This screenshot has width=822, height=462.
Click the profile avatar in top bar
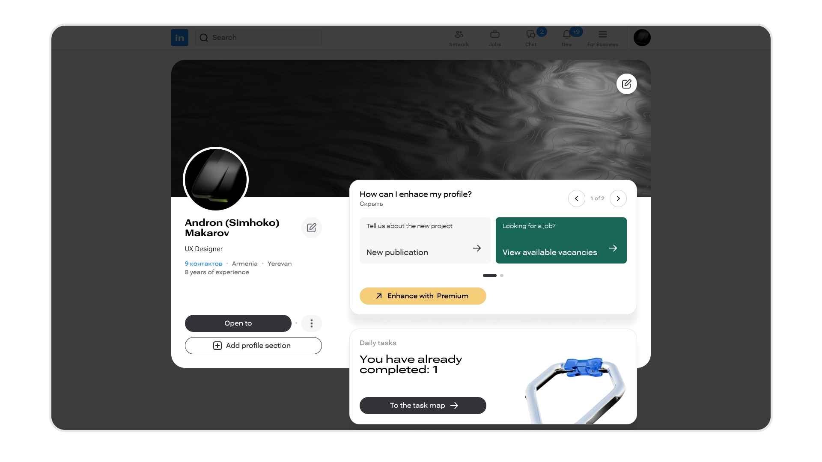pos(642,38)
